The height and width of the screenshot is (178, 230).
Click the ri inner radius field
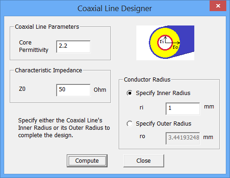pyautogui.click(x=183, y=109)
